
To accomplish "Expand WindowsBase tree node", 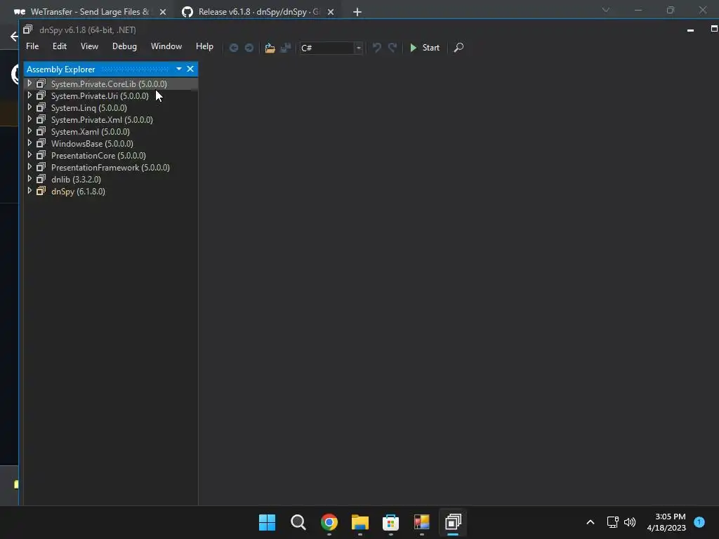I will pyautogui.click(x=29, y=143).
